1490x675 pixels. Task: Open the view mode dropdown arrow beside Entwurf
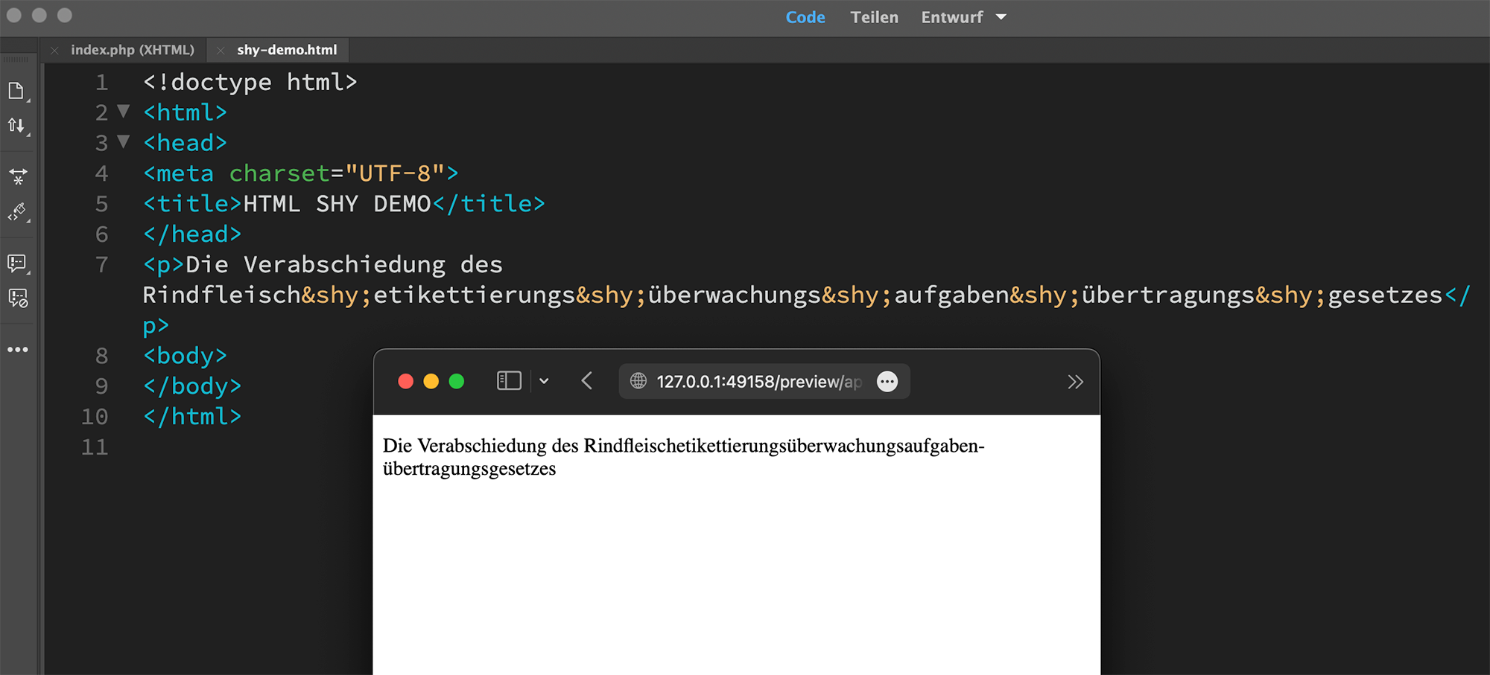click(x=1001, y=17)
